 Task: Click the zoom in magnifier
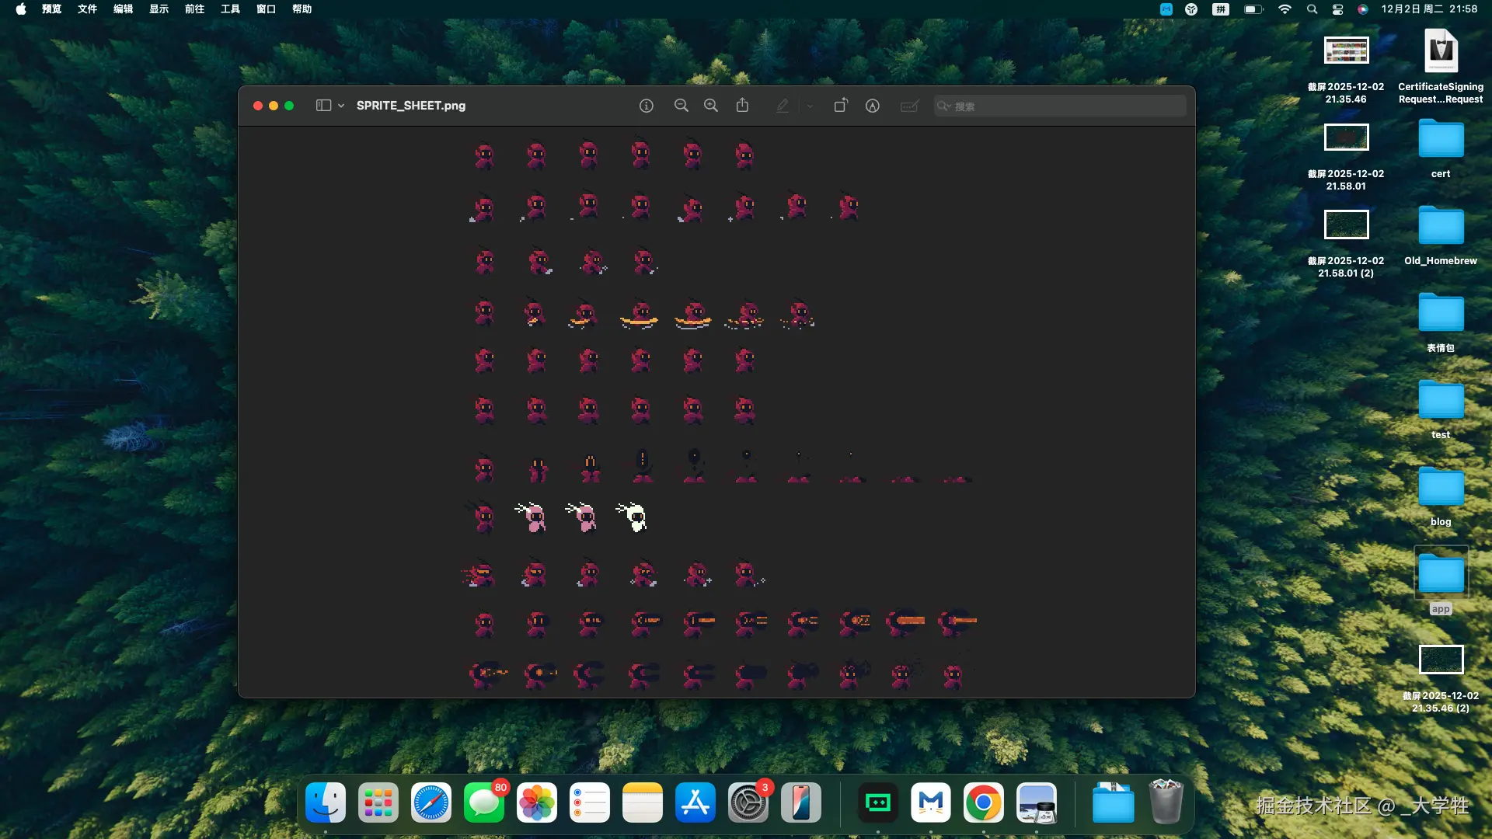pyautogui.click(x=710, y=106)
